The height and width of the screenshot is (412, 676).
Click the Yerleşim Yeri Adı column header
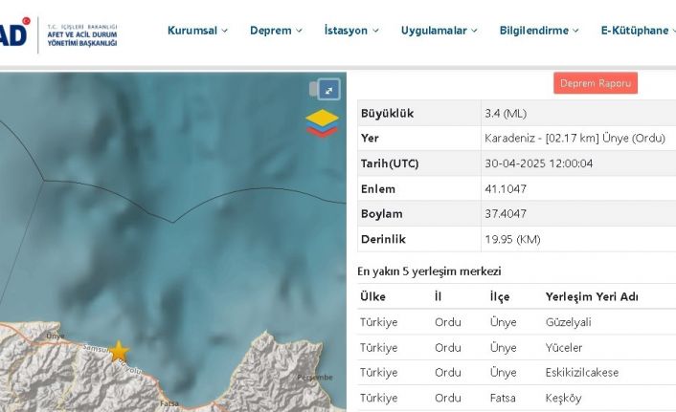pyautogui.click(x=591, y=296)
